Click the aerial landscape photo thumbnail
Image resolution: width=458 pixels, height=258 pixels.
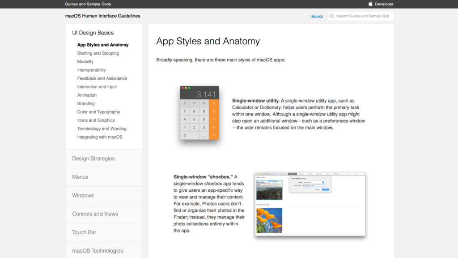[x=269, y=190]
